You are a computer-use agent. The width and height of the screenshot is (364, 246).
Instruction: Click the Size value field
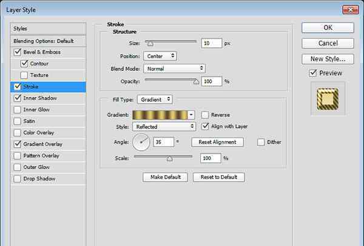212,44
